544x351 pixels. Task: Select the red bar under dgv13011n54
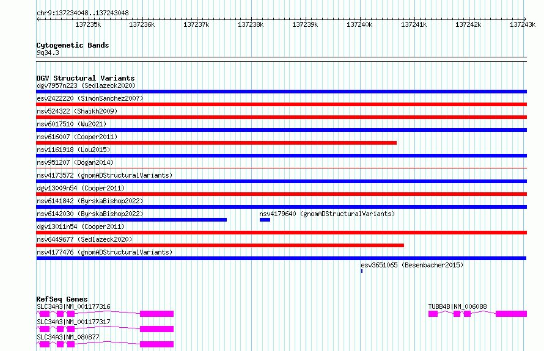coord(281,233)
